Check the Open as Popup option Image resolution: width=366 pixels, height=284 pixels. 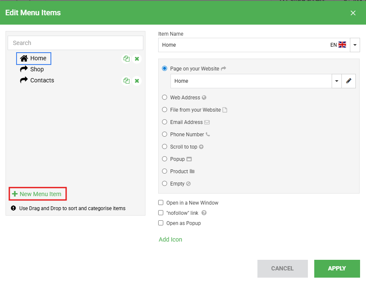click(161, 223)
